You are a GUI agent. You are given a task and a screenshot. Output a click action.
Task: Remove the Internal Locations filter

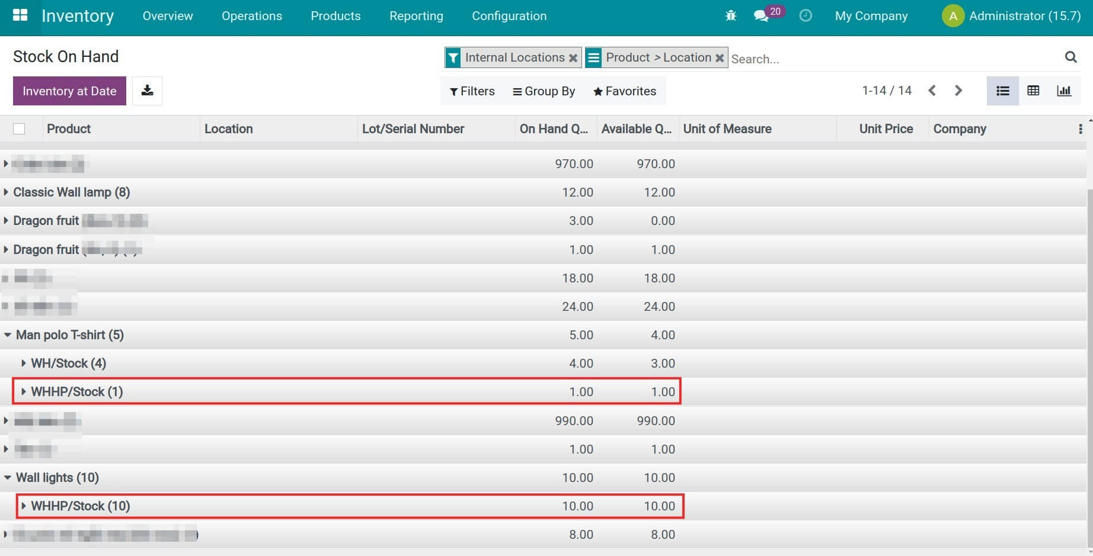click(573, 58)
